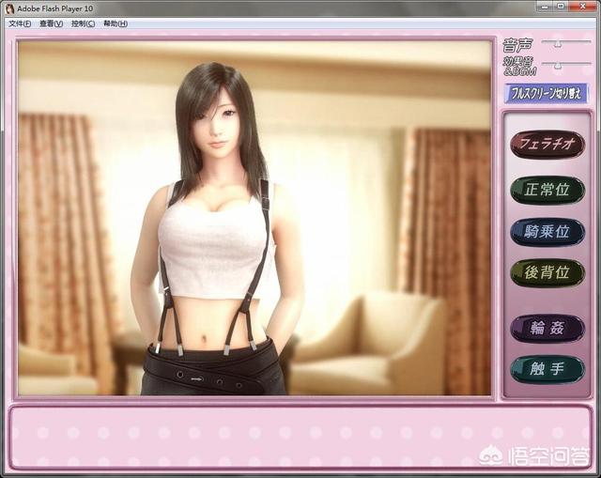Open the 帮助(H) menu
This screenshot has height=478, width=601.
(116, 23)
